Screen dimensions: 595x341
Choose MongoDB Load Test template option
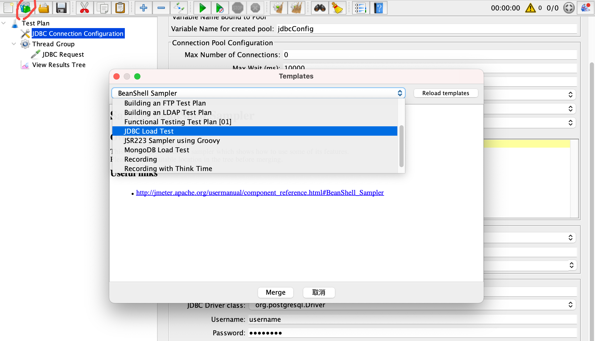[157, 150]
